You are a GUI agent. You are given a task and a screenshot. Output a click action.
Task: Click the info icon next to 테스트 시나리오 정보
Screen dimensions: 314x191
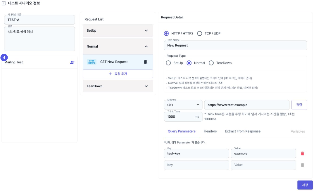click(4, 3)
